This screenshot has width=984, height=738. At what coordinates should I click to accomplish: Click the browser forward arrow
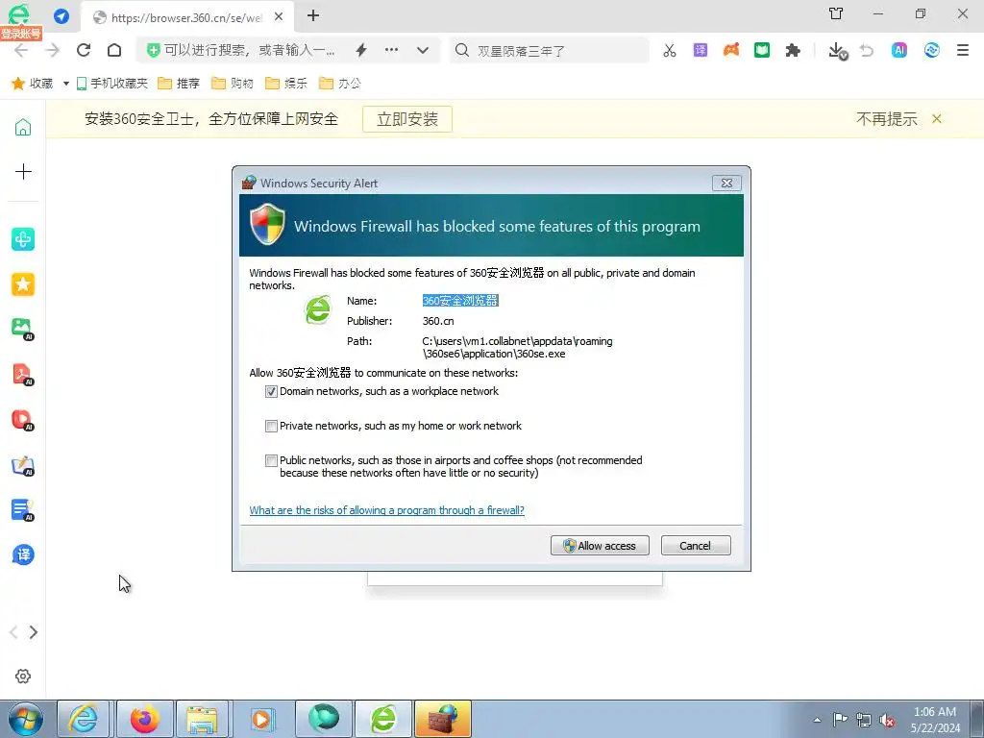(x=53, y=50)
